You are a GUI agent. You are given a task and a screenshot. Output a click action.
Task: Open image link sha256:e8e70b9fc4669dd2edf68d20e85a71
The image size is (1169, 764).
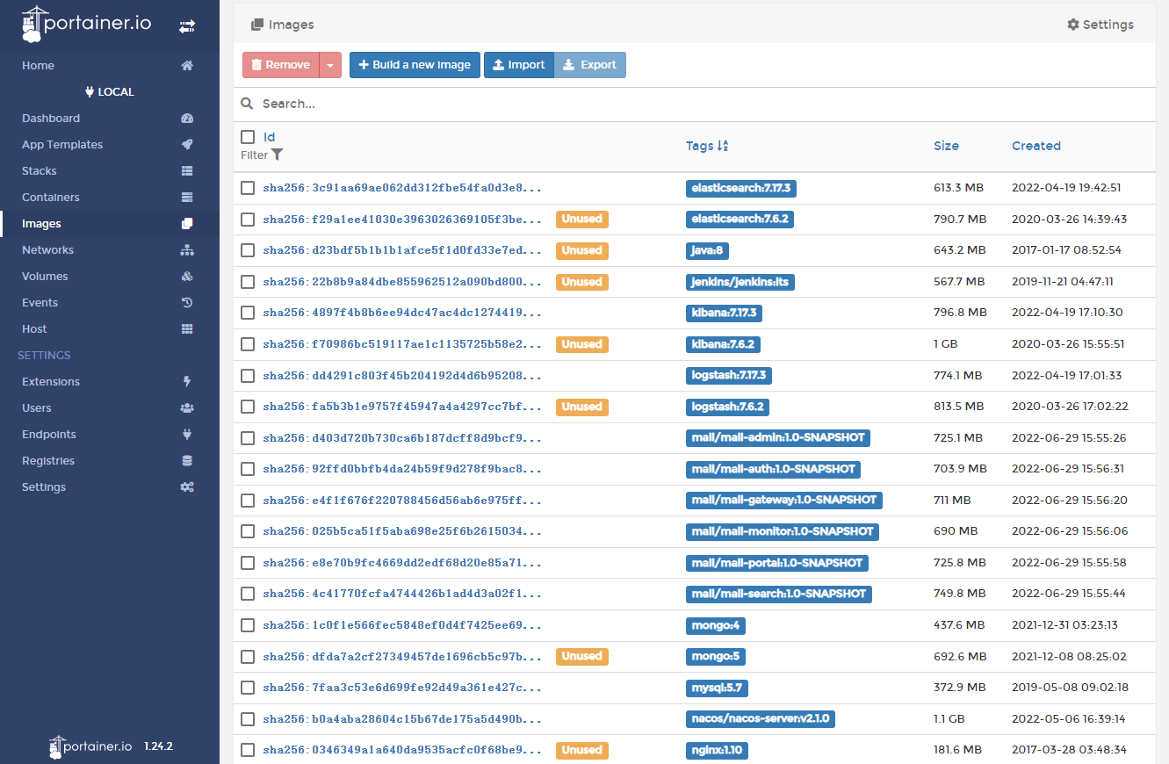click(x=402, y=563)
